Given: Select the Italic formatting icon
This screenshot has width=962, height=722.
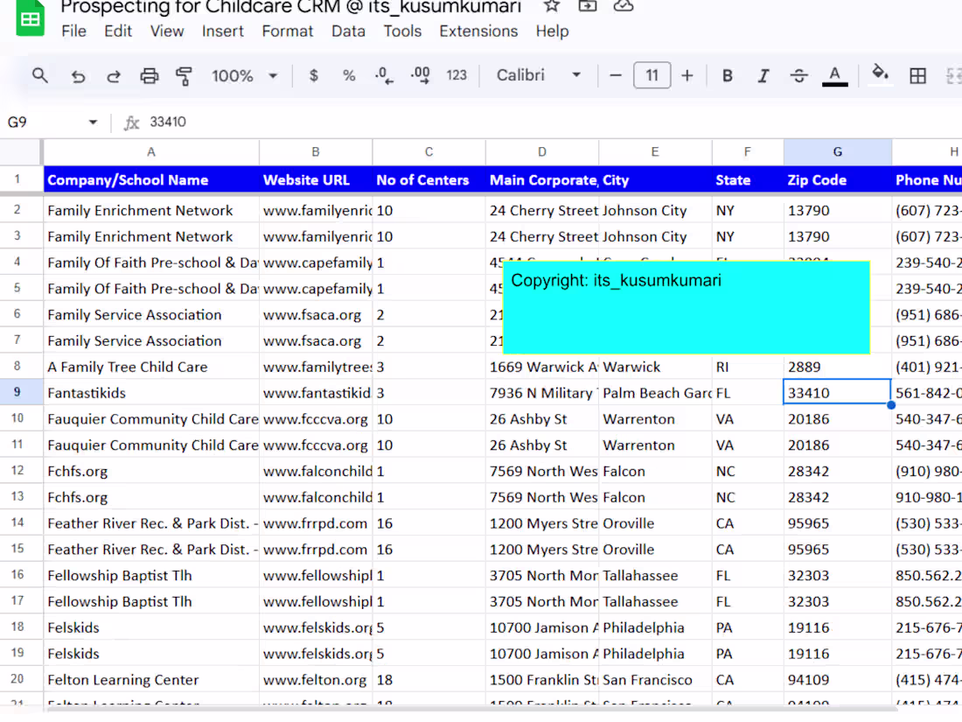Looking at the screenshot, I should (763, 75).
